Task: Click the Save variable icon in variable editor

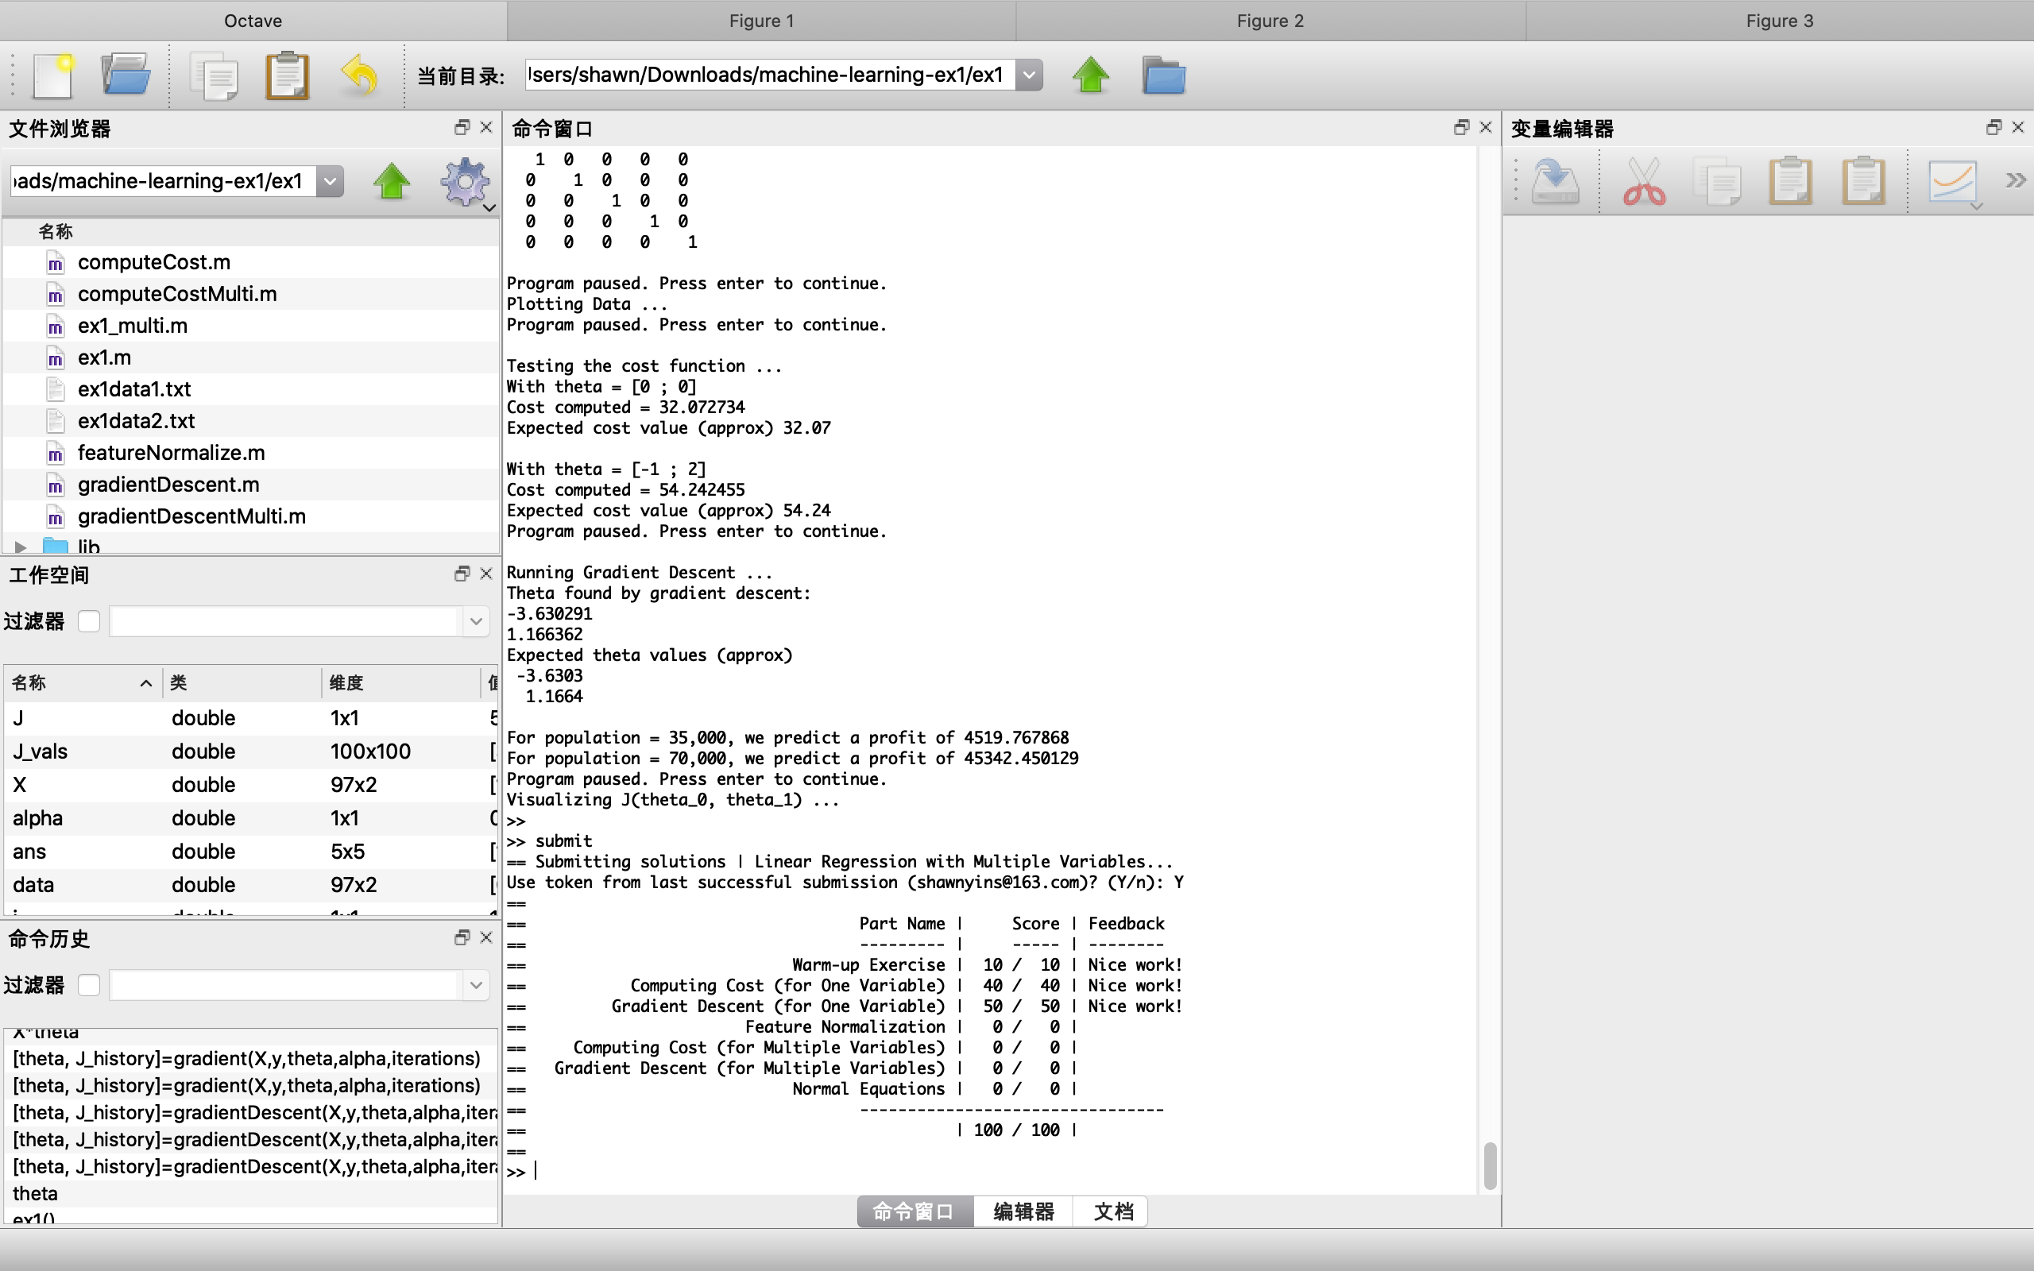Action: click(x=1555, y=182)
